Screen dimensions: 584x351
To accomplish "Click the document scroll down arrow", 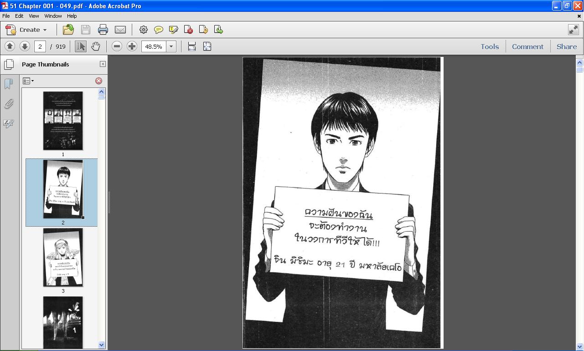I will tap(580, 346).
